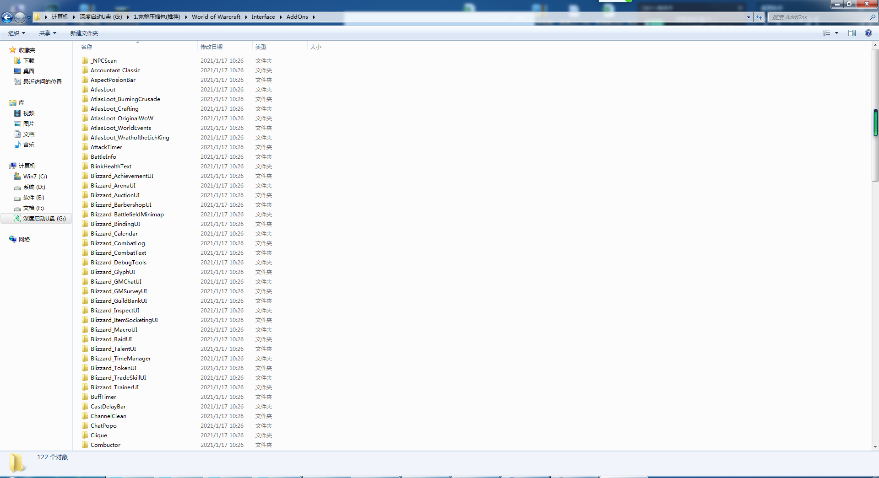Click the Interface breadcrumb in address bar
Image resolution: width=879 pixels, height=478 pixels.
[263, 17]
